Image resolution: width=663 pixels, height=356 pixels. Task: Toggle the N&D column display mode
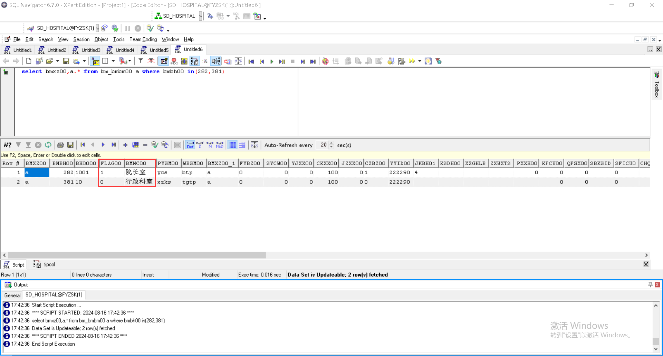(220, 145)
